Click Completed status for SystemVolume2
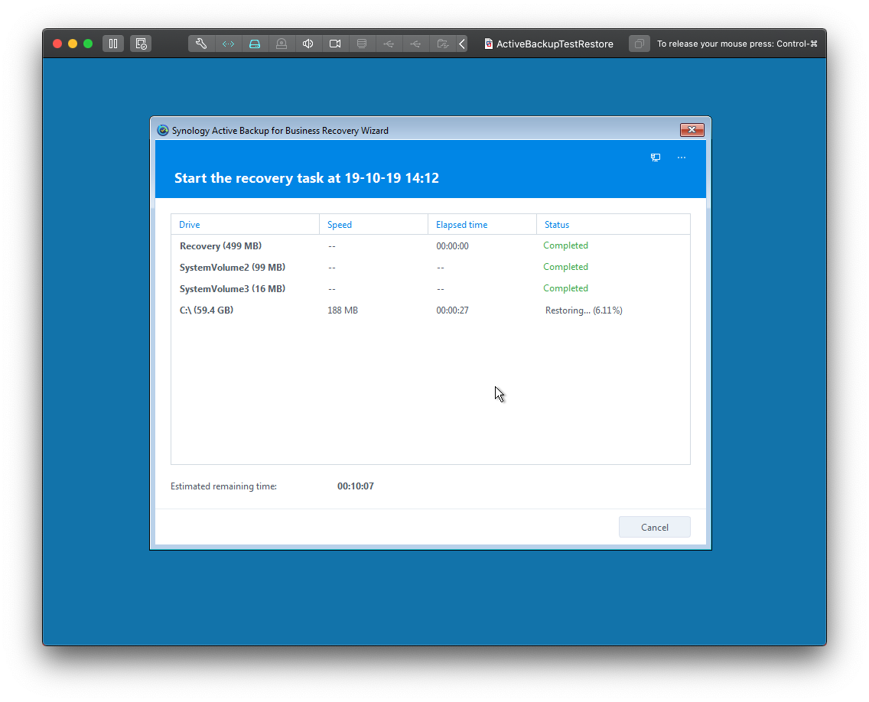 (565, 267)
